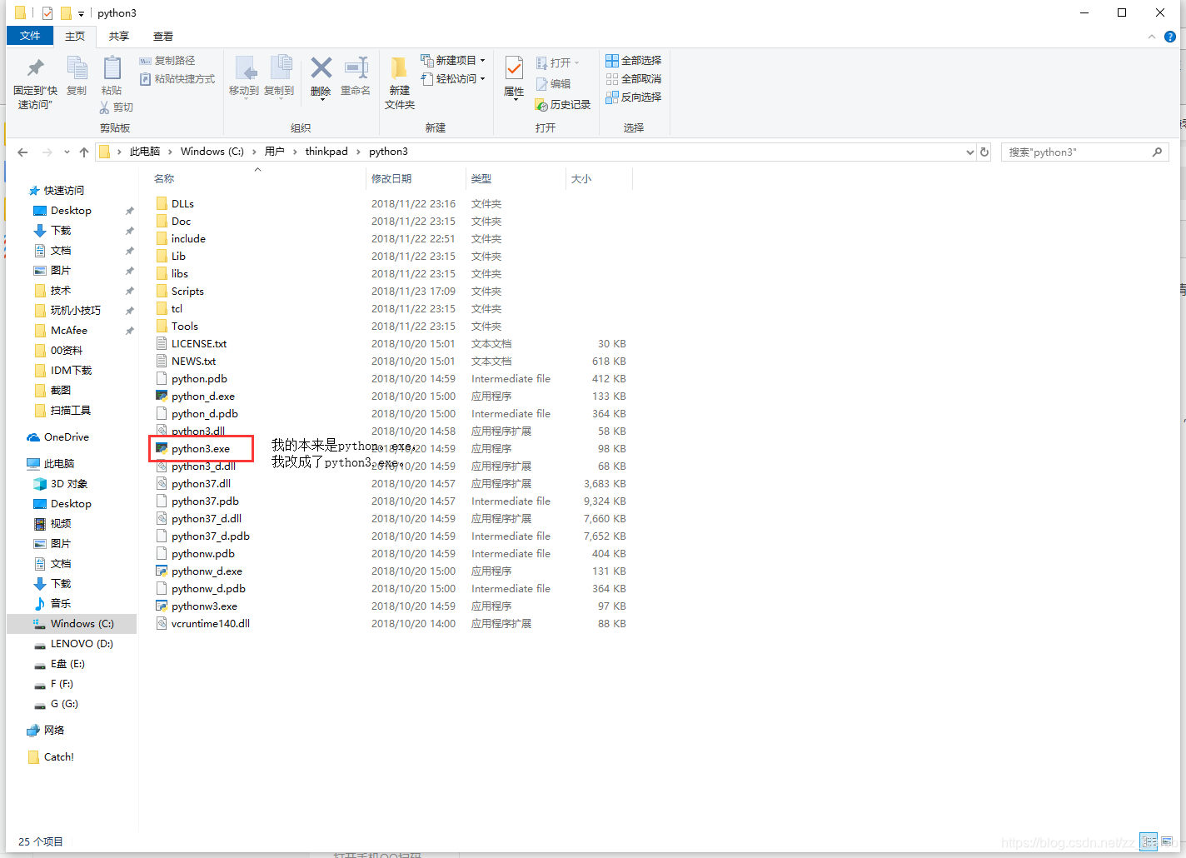Image resolution: width=1186 pixels, height=858 pixels.
Task: Click the Paste (粘贴) ribbon icon
Action: point(112,77)
